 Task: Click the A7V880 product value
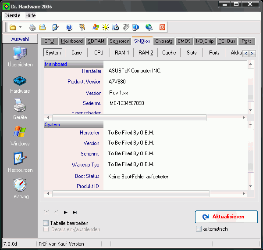pos(117,82)
